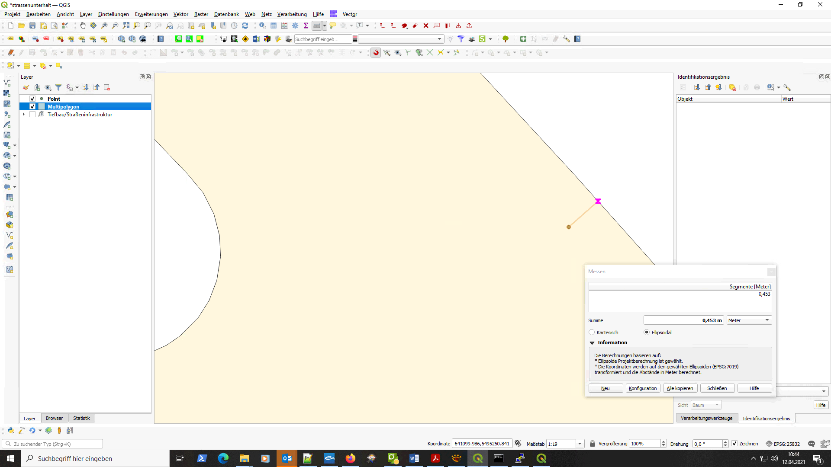Activate the Zoom Out magnifier tool
This screenshot has width=831, height=467.
[115, 26]
